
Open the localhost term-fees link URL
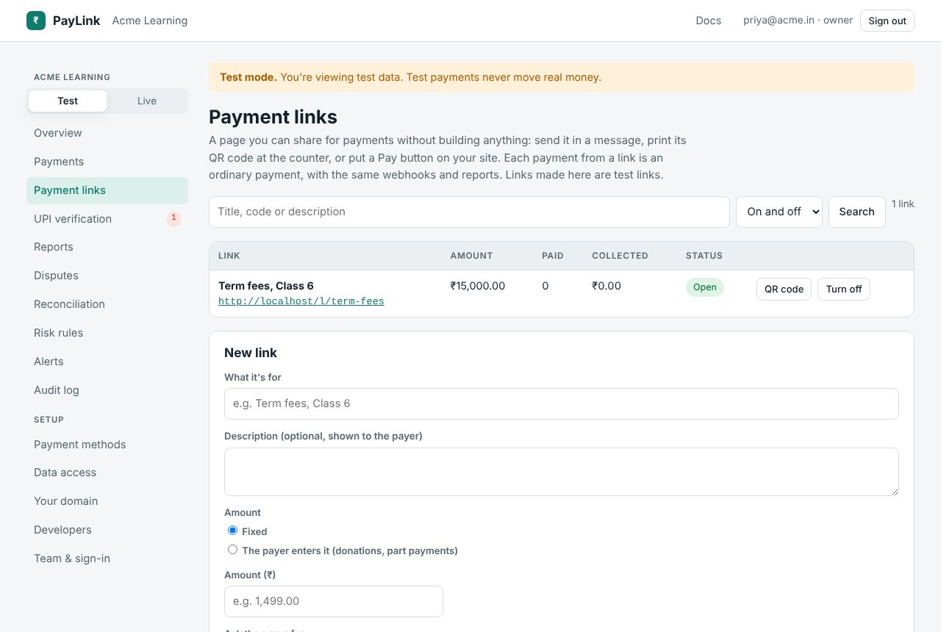click(301, 301)
